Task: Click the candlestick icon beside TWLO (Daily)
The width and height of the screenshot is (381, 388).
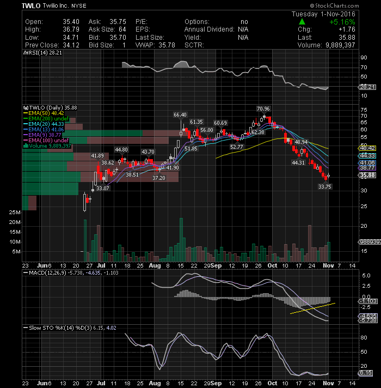Action: tap(26, 108)
